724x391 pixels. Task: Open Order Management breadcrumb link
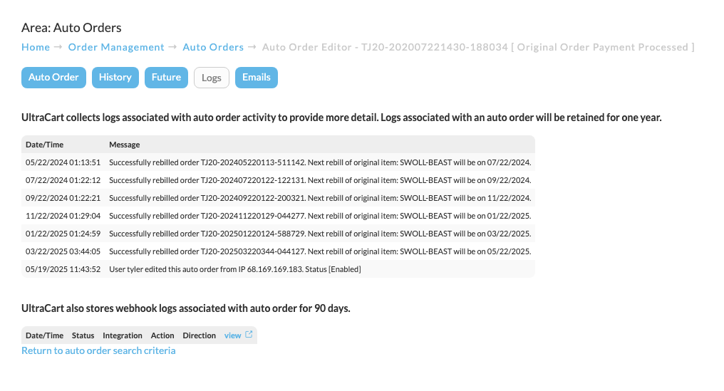(116, 47)
